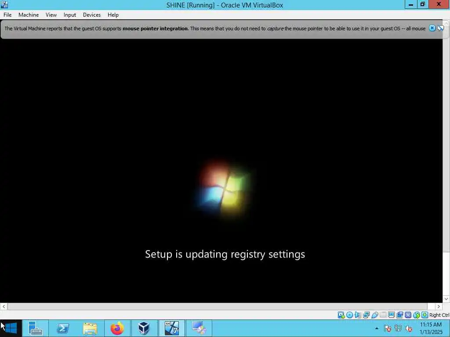The width and height of the screenshot is (450, 337).
Task: Open the monitor-with-disc taskbar app
Action: click(x=199, y=328)
